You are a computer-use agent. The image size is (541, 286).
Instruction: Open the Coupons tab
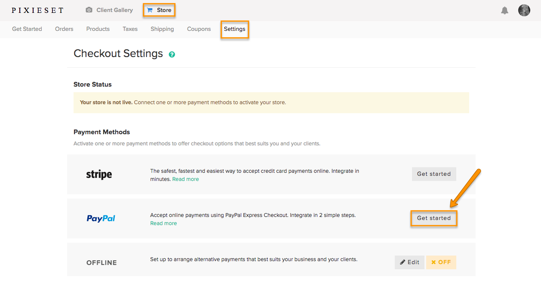point(199,29)
